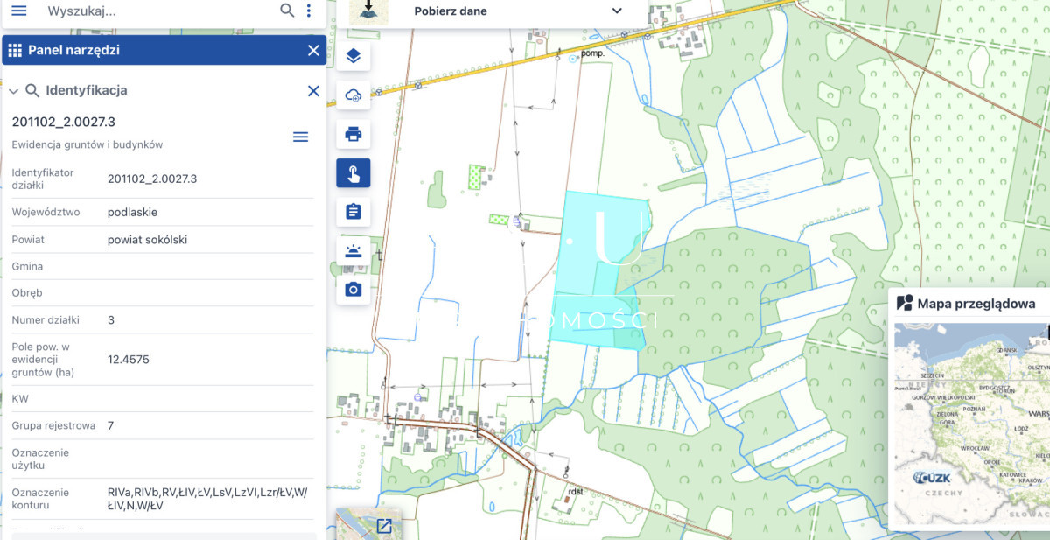
Task: Click the Mapa przeglądowa overview map
Action: tap(971, 424)
